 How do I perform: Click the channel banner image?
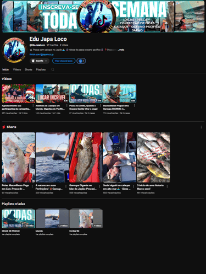click(x=103, y=17)
